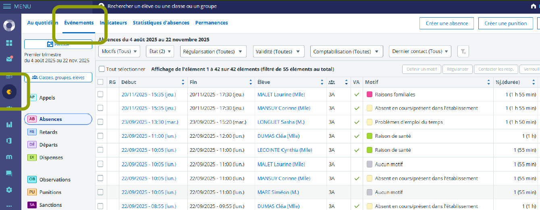Switch to 'Permanences' tab
This screenshot has width=540, height=210.
(212, 23)
